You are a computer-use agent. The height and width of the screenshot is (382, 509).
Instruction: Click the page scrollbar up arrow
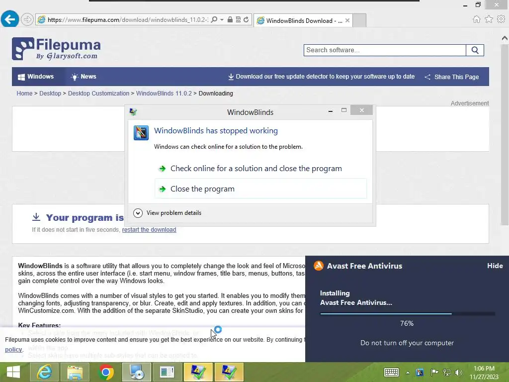click(x=505, y=38)
